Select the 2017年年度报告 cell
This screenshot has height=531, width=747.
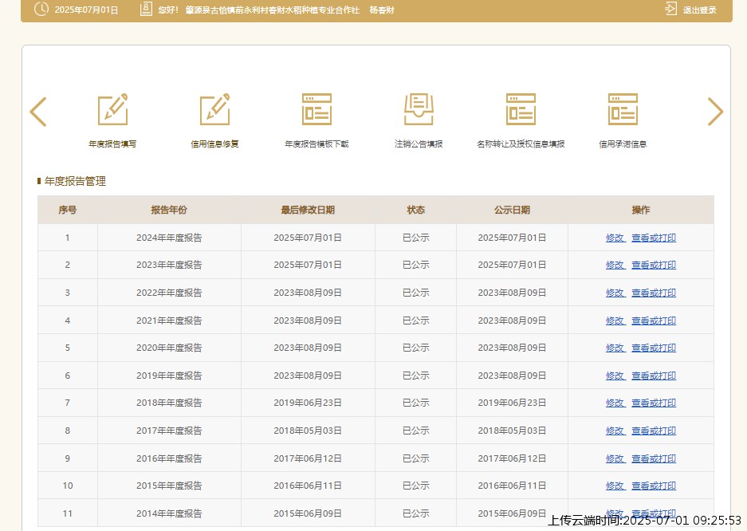(x=169, y=431)
